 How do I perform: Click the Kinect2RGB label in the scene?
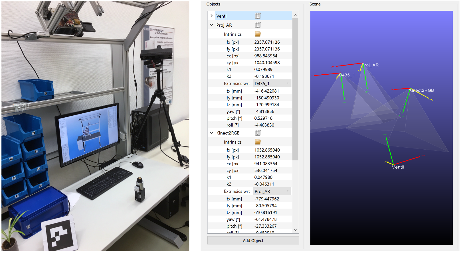point(422,90)
